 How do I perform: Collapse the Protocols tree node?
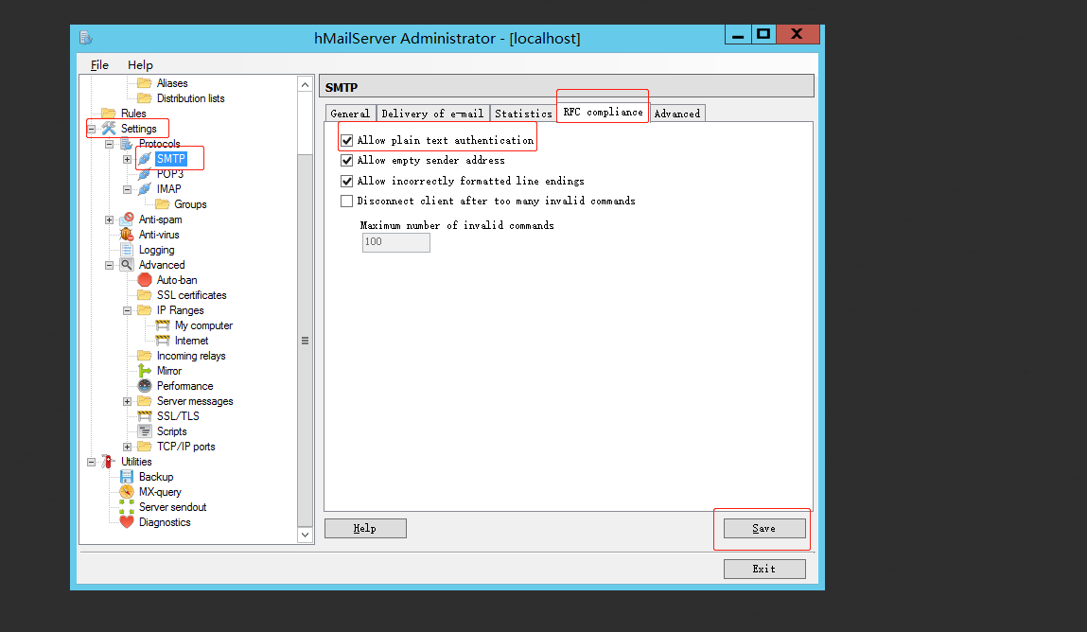click(109, 144)
